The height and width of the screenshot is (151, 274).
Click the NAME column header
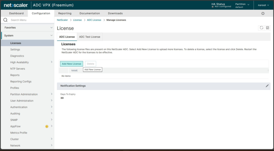coord(74,71)
